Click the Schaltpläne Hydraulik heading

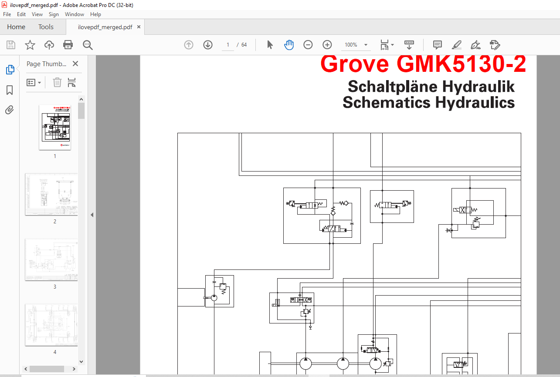(x=431, y=87)
